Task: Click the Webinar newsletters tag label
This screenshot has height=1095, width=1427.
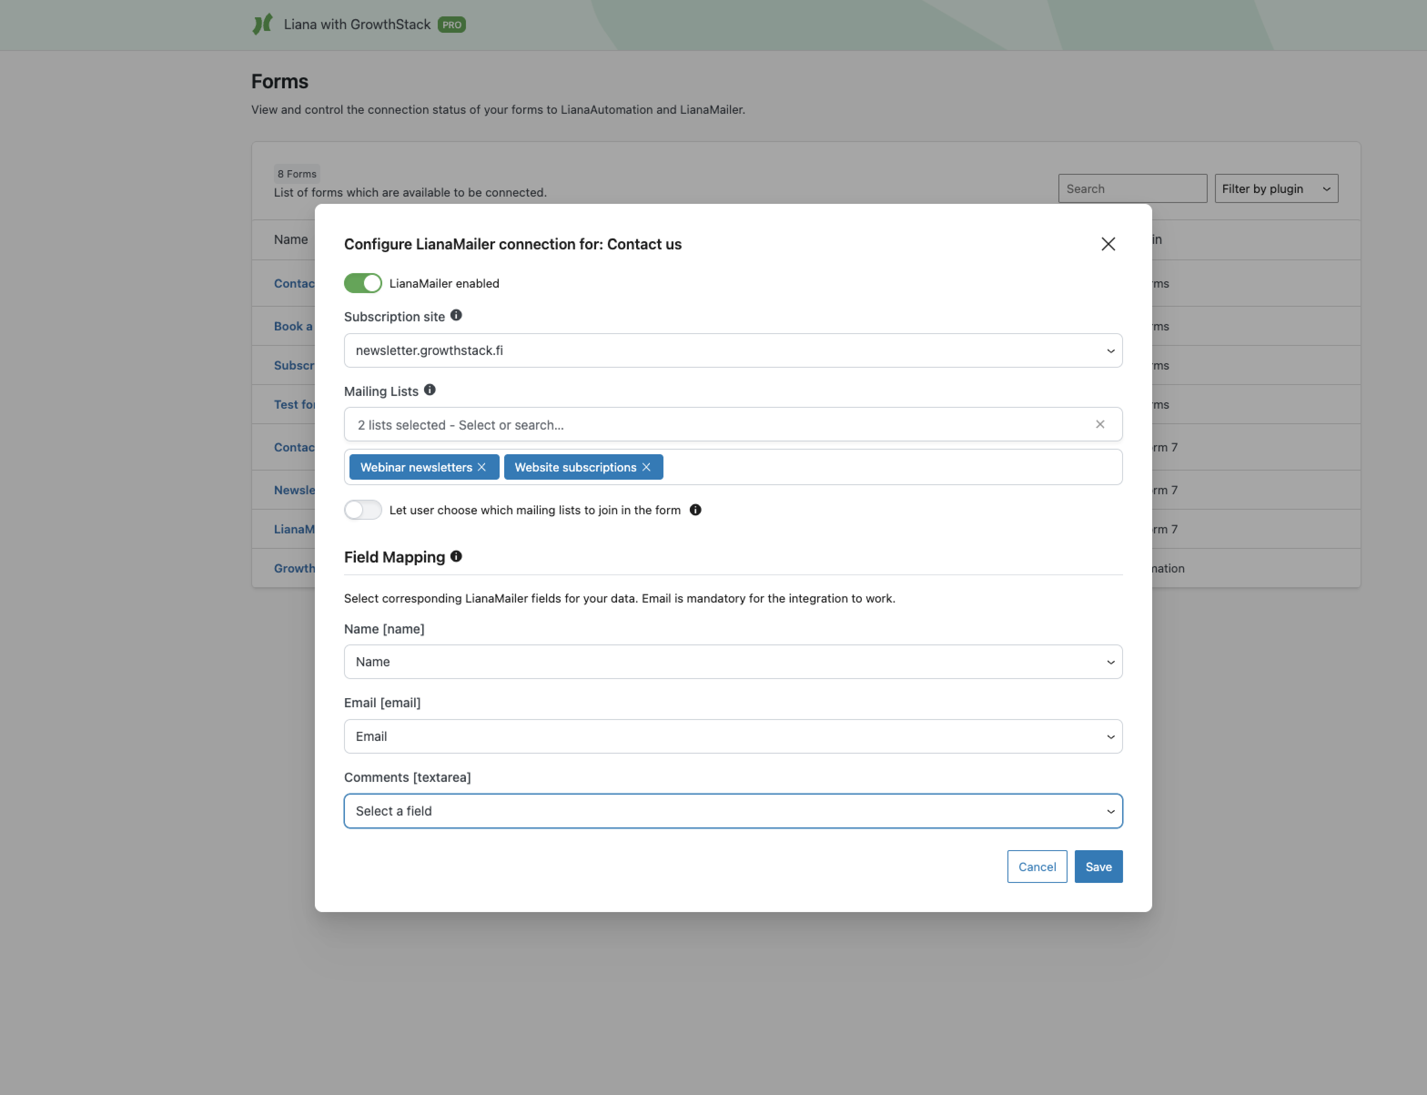Action: pos(416,467)
